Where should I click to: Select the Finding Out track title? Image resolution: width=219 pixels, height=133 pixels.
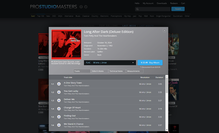pos(70,116)
